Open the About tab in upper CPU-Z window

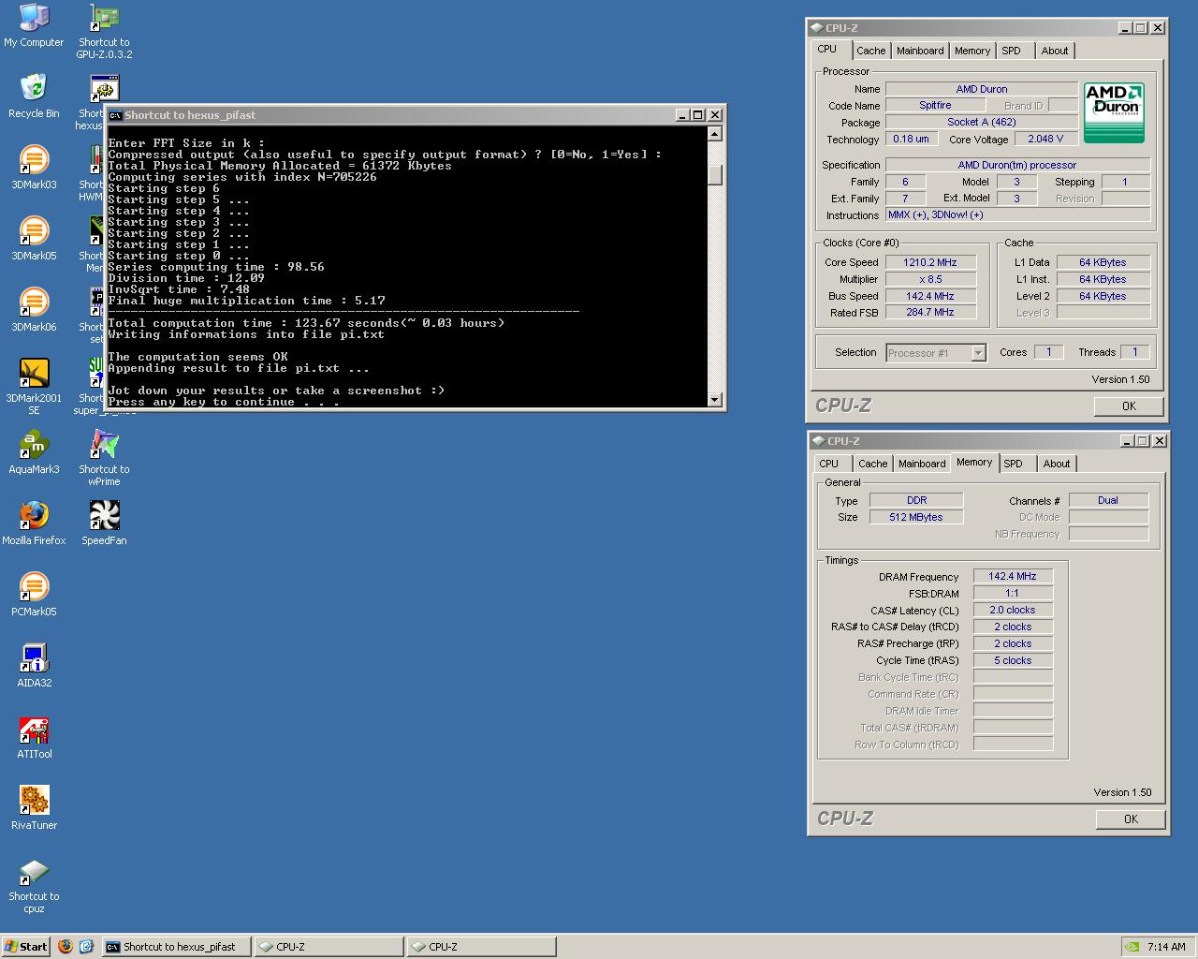pyautogui.click(x=1055, y=51)
